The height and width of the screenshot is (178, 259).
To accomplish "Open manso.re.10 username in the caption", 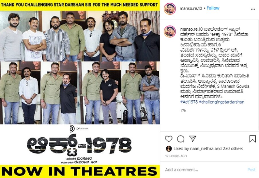I will tap(191, 30).
